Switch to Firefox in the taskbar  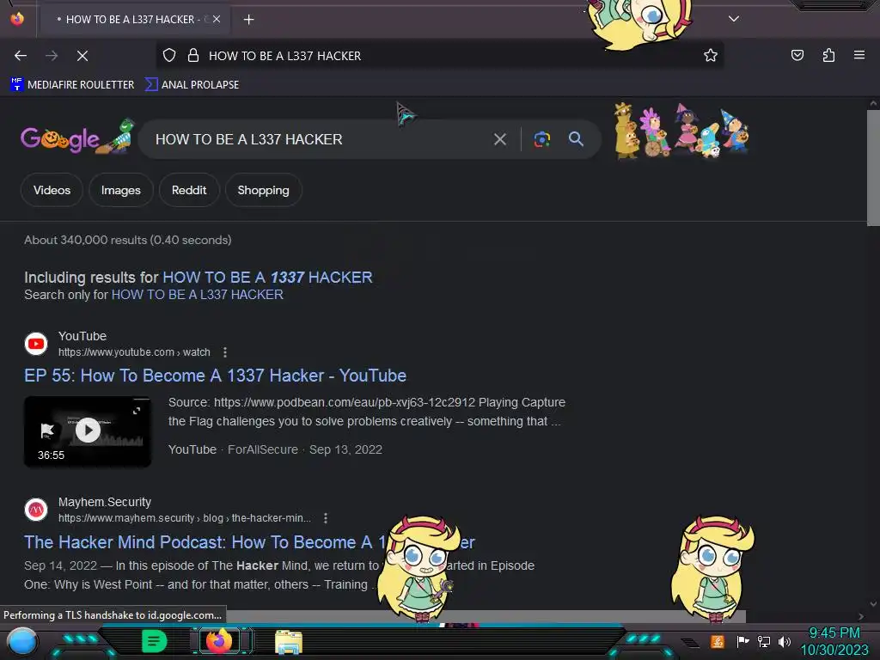pyautogui.click(x=219, y=641)
